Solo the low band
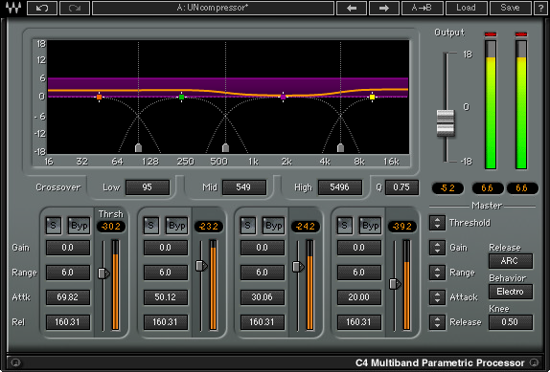Viewport: 550px width, 372px height. click(54, 226)
